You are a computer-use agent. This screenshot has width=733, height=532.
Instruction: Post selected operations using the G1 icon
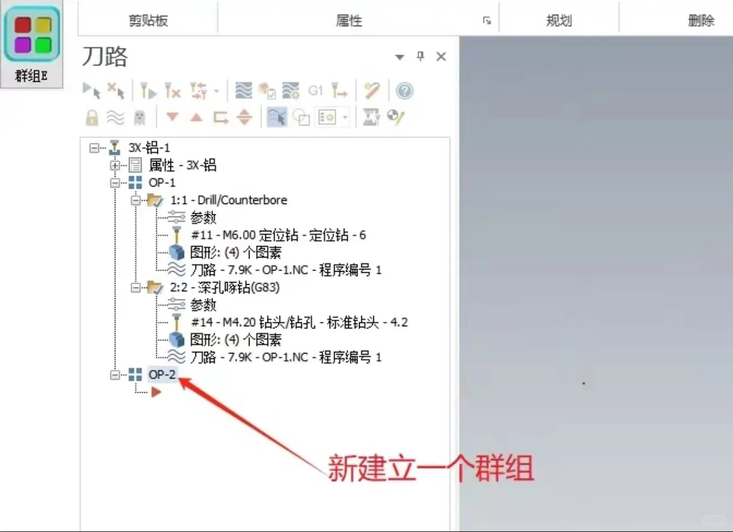click(316, 91)
